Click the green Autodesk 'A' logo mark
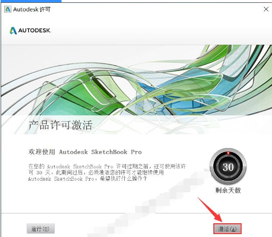272x237 pixels. (13, 30)
